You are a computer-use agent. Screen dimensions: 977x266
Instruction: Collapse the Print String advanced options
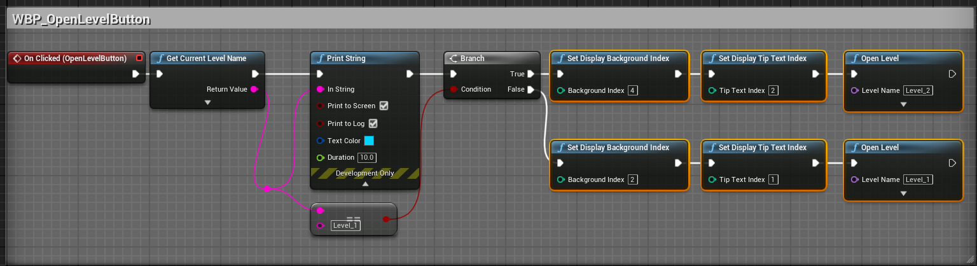(365, 184)
